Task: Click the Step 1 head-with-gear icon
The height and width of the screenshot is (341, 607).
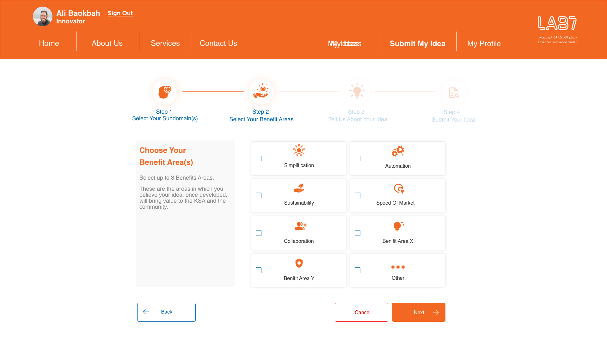Action: click(165, 92)
